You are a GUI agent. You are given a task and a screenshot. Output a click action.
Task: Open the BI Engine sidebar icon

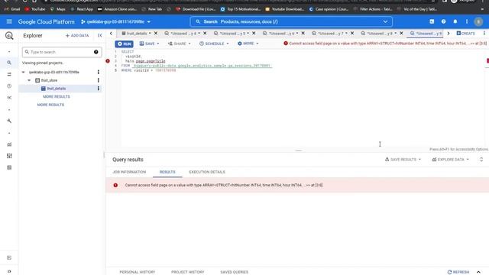[9, 168]
